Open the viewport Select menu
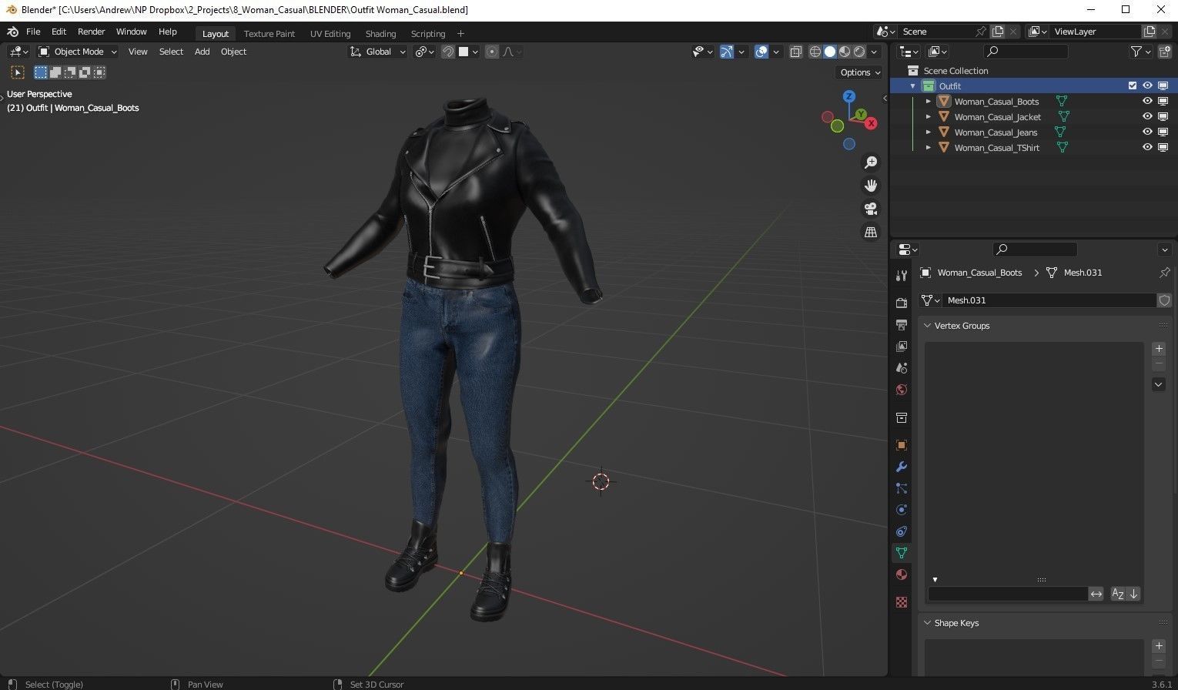1178x690 pixels. (171, 52)
